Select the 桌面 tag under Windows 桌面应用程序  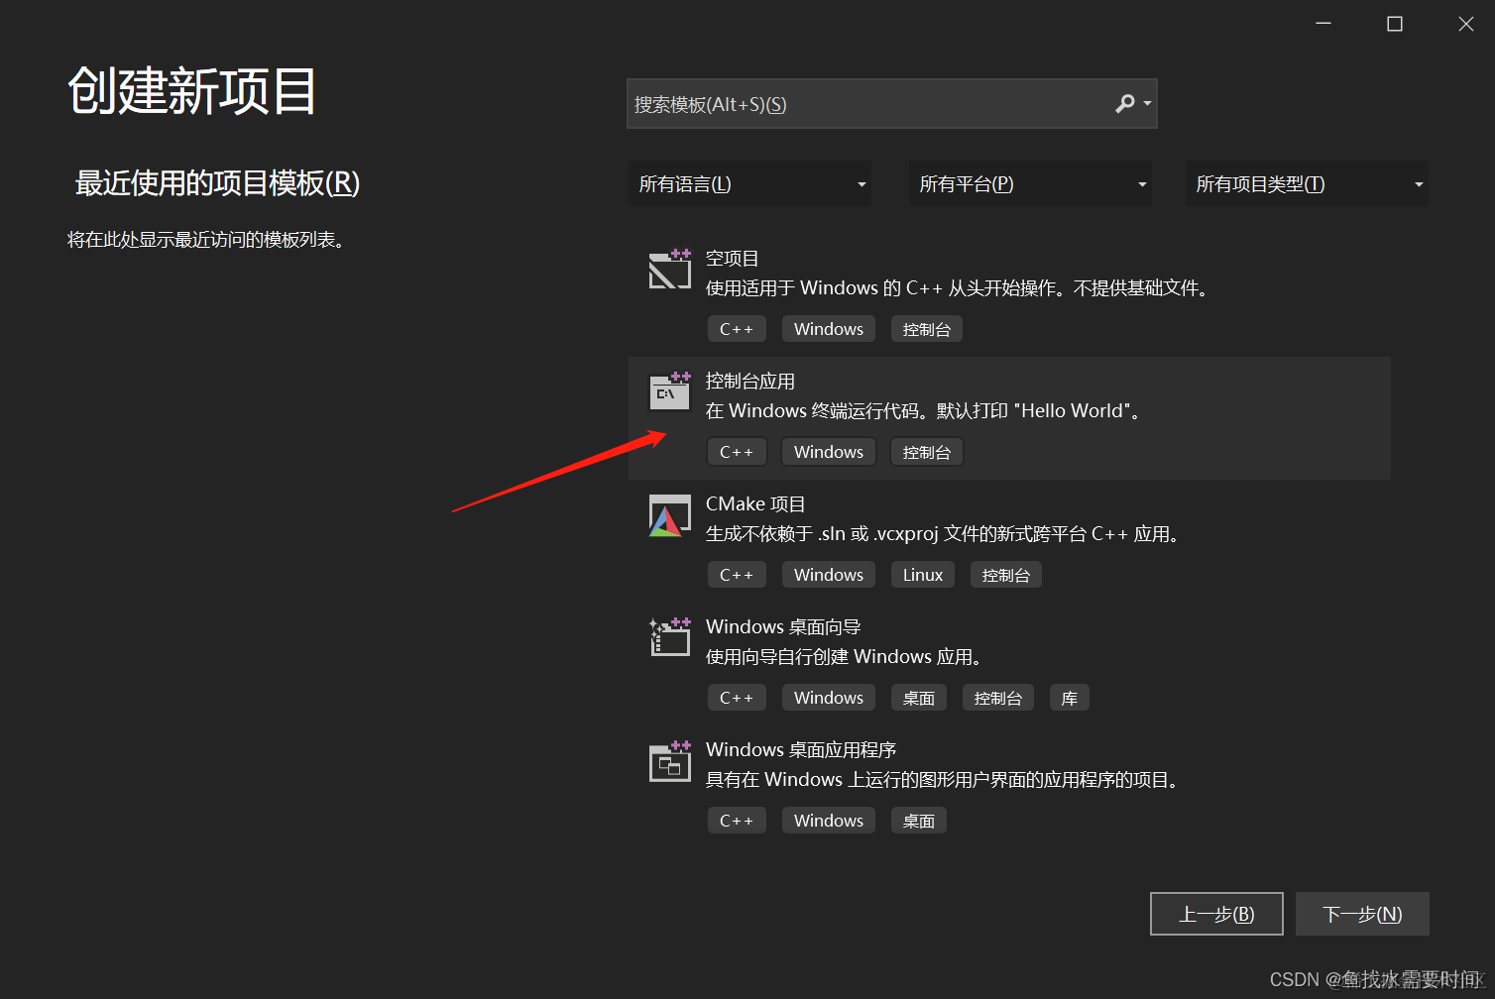pyautogui.click(x=918, y=820)
